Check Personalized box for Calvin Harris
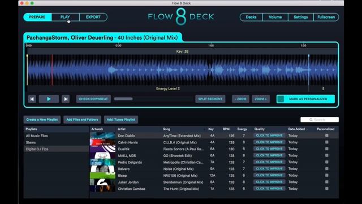Image resolution: width=362 pixels, height=204 pixels. coord(327,142)
